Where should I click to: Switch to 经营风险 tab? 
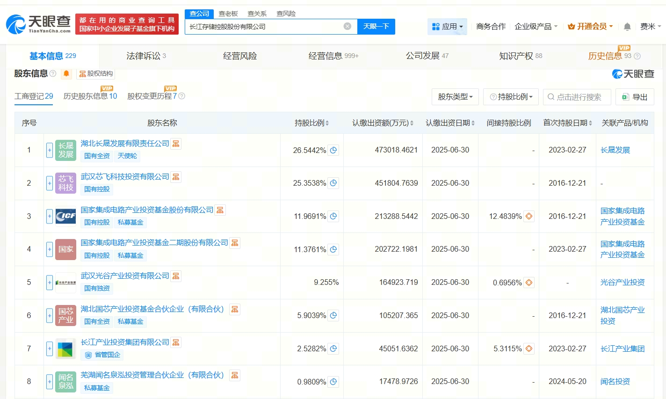point(240,56)
